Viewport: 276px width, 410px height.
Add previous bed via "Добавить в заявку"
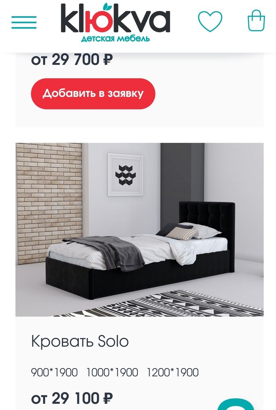[93, 93]
